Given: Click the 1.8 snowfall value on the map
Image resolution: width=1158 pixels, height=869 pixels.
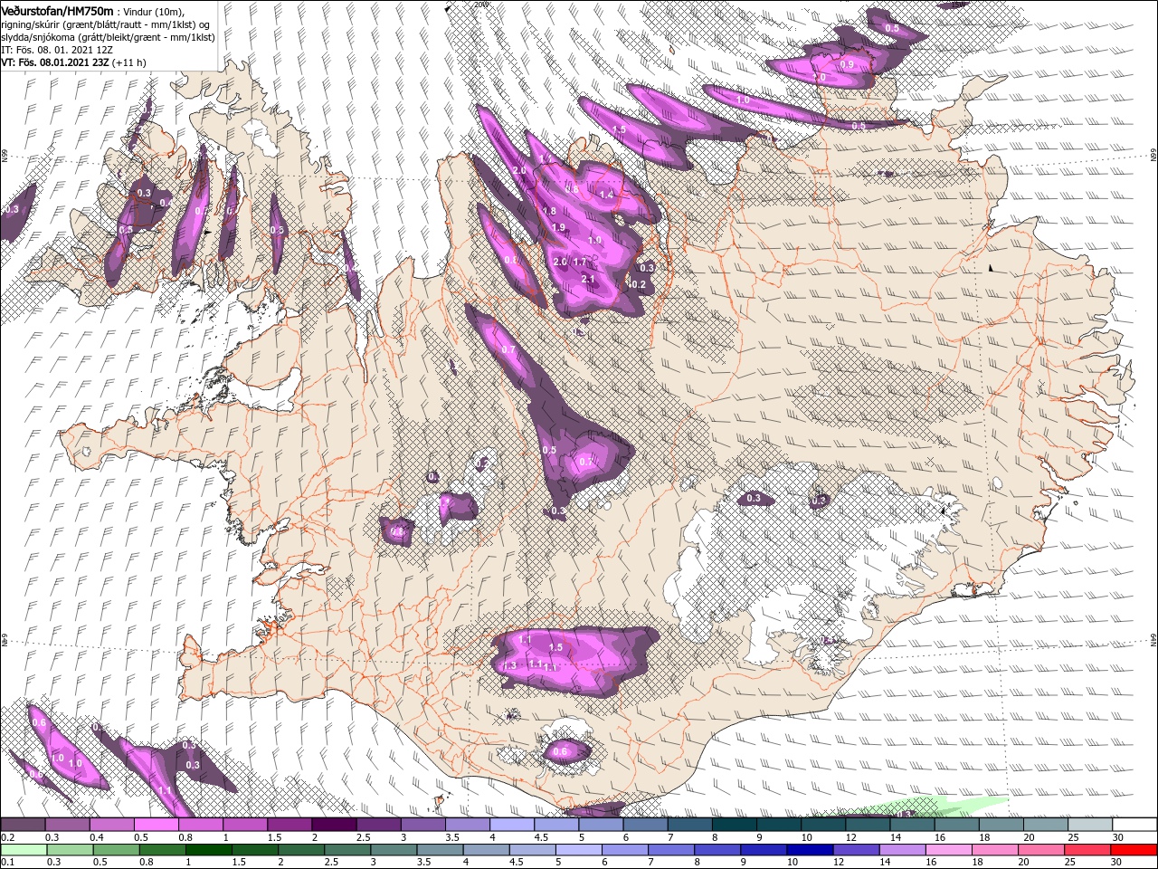Looking at the screenshot, I should (549, 211).
